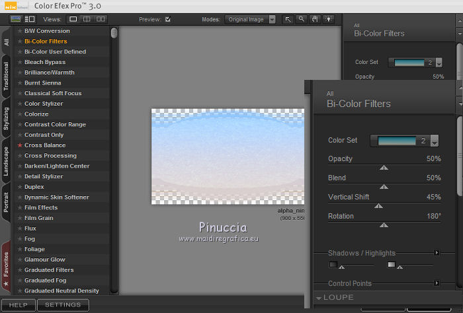This screenshot has width=463, height=313.
Task: Toggle favorite star for B/W Conversion
Action: coord(20,30)
